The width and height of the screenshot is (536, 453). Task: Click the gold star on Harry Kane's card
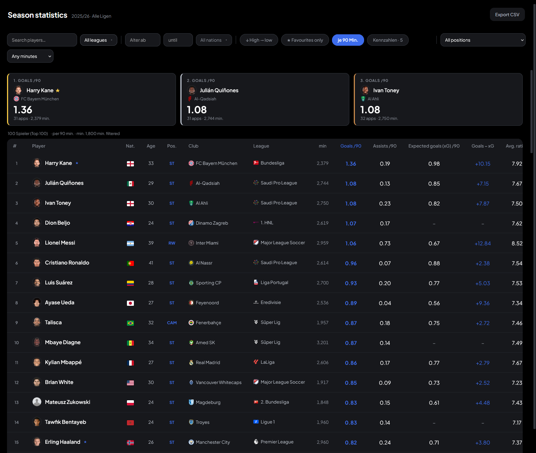[58, 90]
